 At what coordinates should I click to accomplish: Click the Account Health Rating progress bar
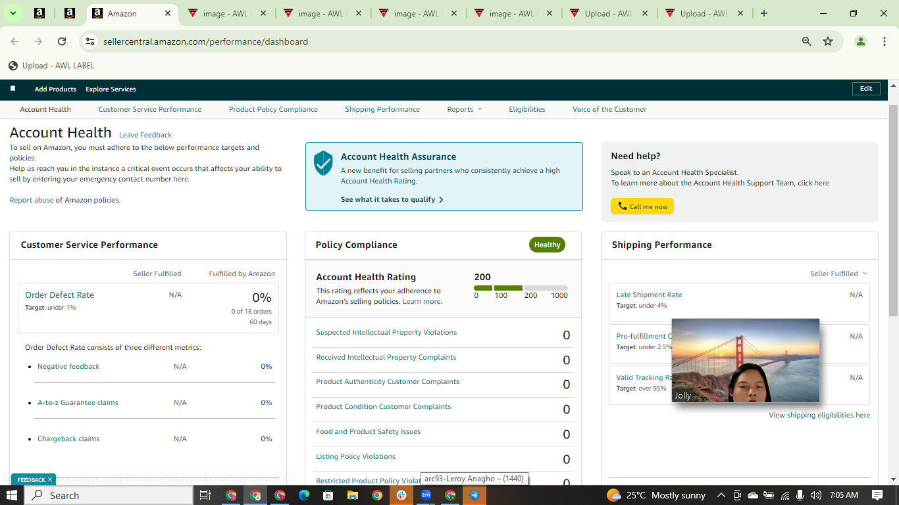(521, 287)
